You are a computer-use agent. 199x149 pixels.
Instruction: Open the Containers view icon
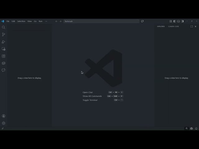point(3,63)
